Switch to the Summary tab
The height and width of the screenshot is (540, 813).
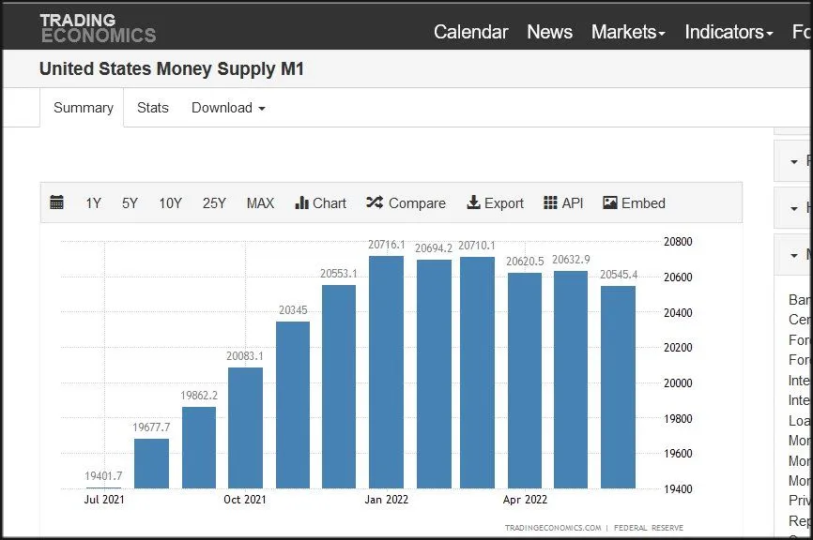pos(83,108)
